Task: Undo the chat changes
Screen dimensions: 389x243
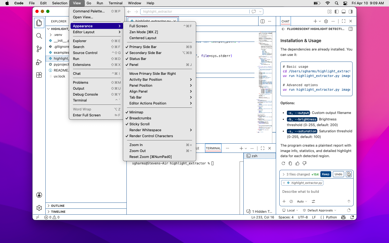Action: [338, 174]
